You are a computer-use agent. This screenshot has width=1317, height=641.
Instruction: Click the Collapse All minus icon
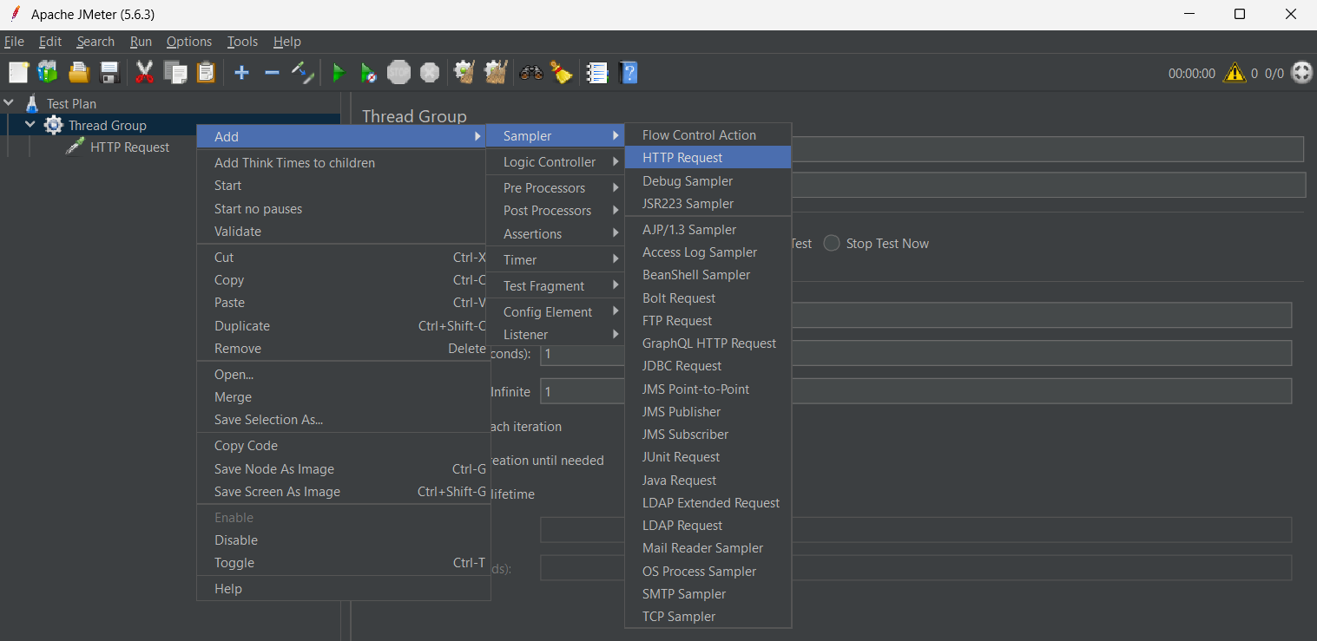[x=272, y=73]
